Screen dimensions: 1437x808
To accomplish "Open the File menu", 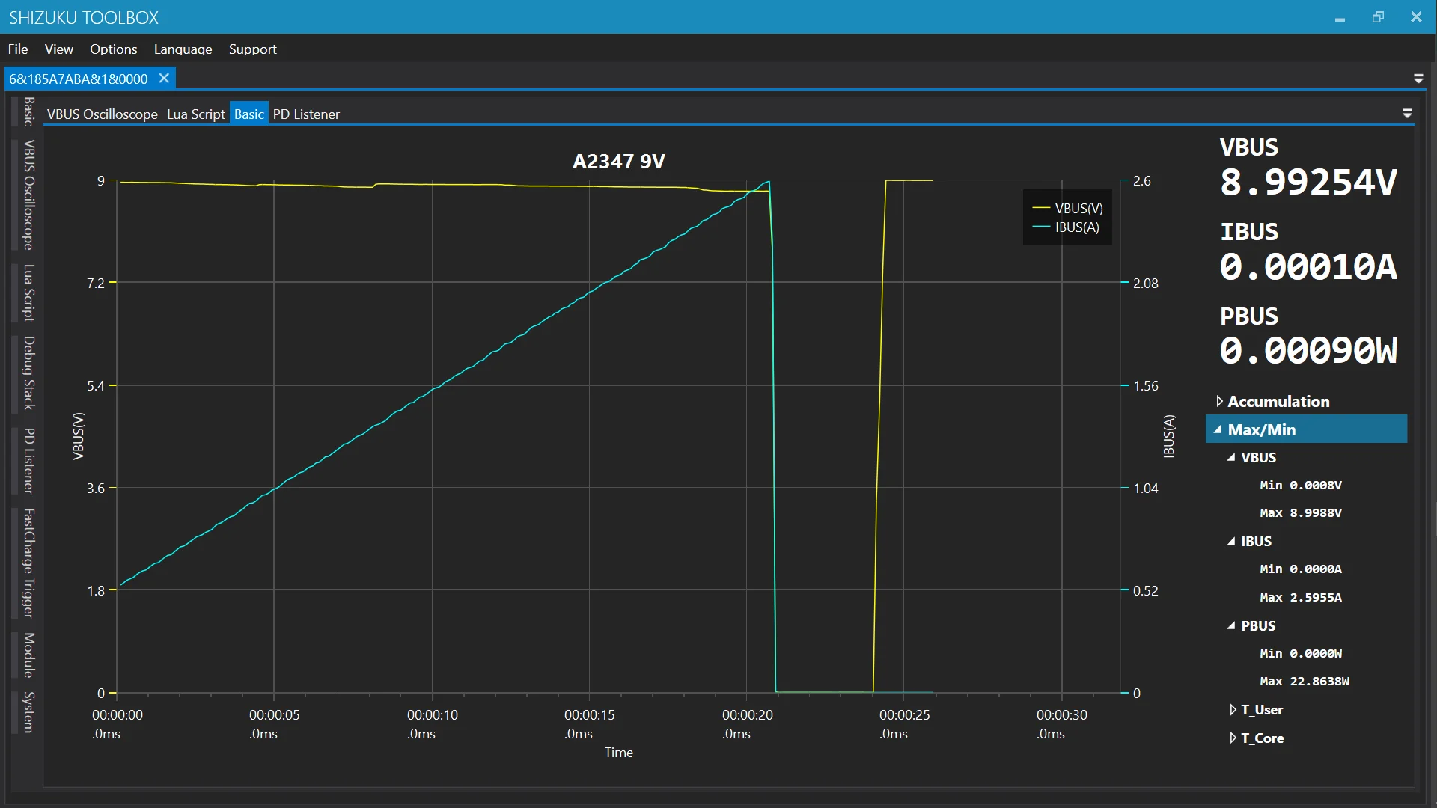I will (18, 49).
